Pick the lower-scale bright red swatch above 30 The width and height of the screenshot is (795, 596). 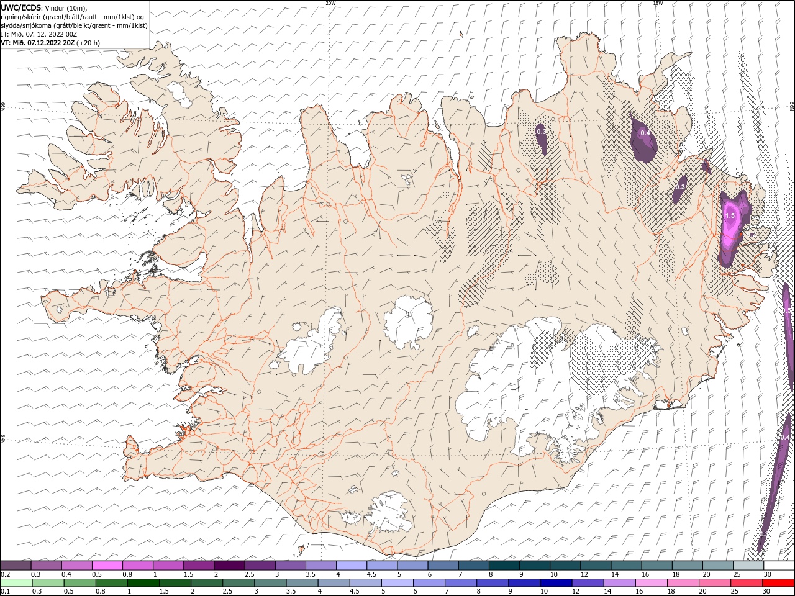778,583
